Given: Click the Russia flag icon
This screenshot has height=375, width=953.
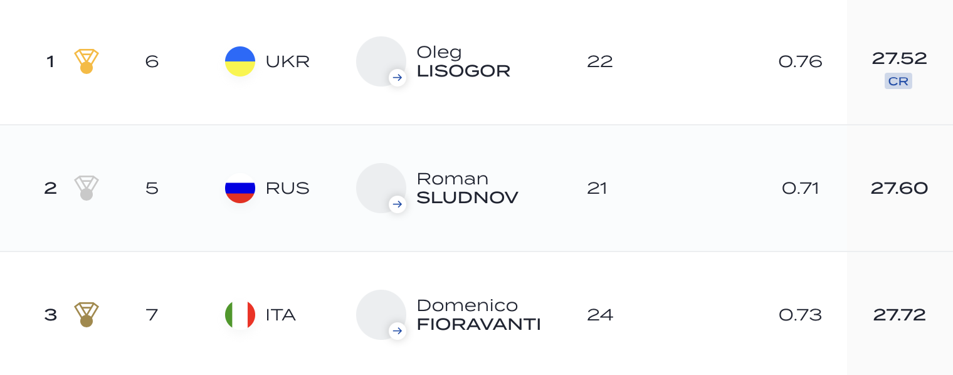Looking at the screenshot, I should point(240,188).
